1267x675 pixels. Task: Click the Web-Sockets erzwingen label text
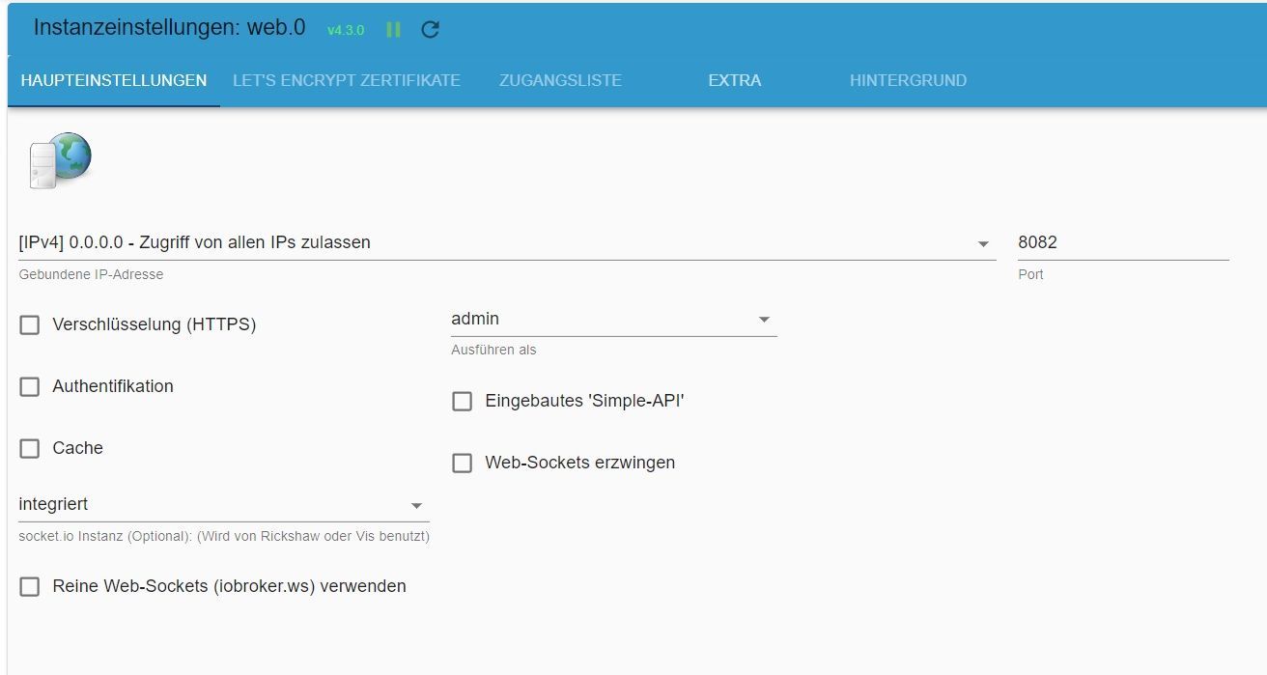(x=580, y=463)
